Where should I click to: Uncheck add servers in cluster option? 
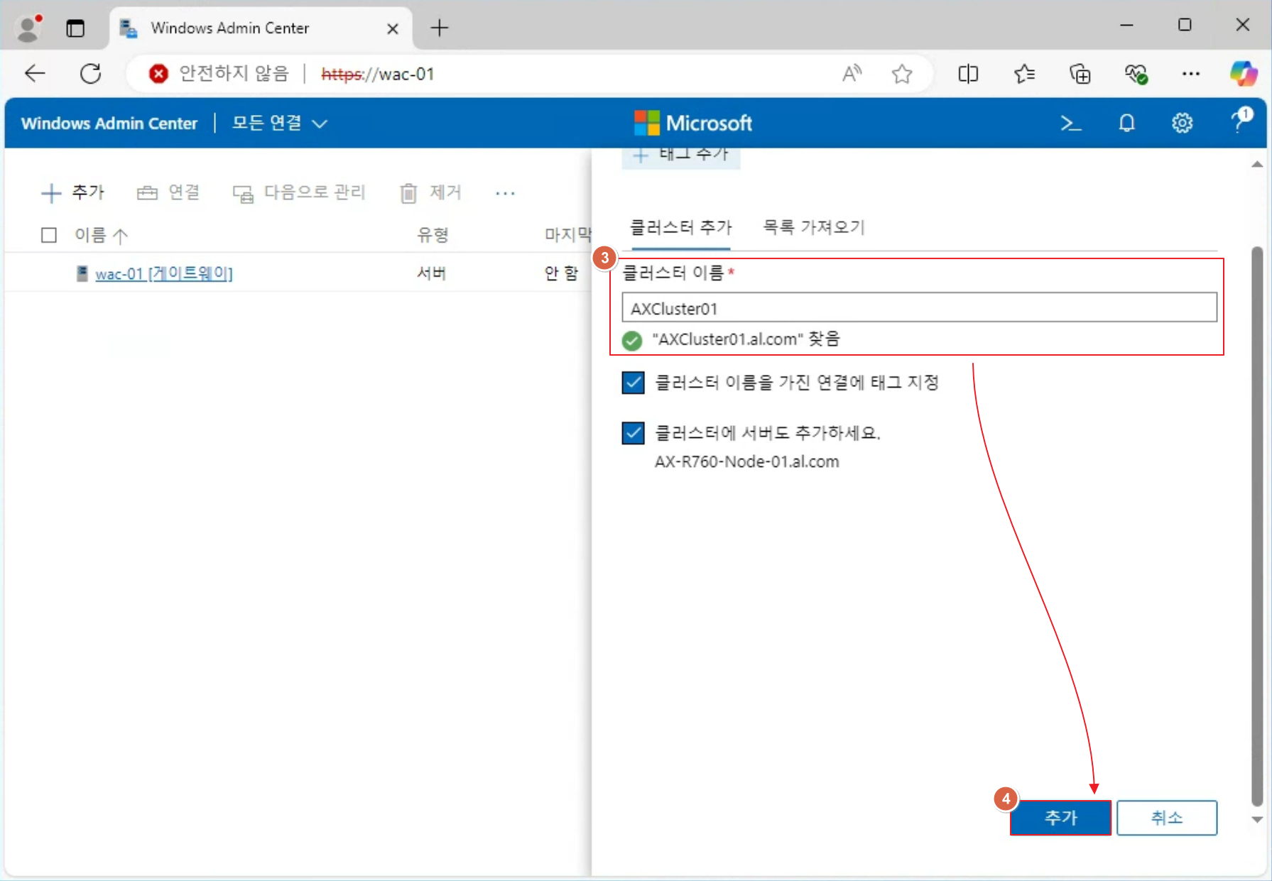coord(633,432)
